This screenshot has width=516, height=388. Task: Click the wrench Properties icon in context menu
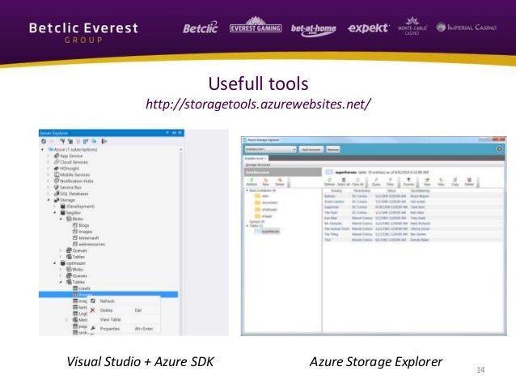tap(93, 329)
